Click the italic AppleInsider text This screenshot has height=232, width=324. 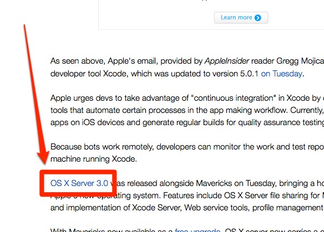coord(227,61)
